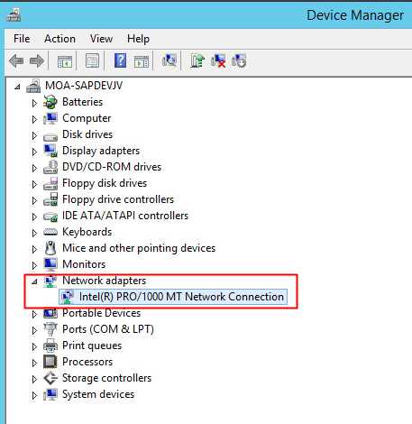Image resolution: width=412 pixels, height=424 pixels.
Task: Click the Back arrow toolbar icon
Action: pyautogui.click(x=16, y=61)
